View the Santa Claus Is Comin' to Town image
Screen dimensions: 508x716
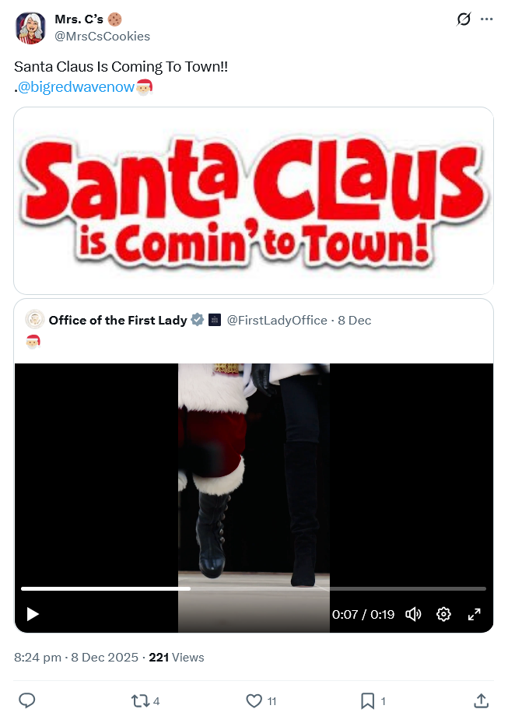coord(254,201)
